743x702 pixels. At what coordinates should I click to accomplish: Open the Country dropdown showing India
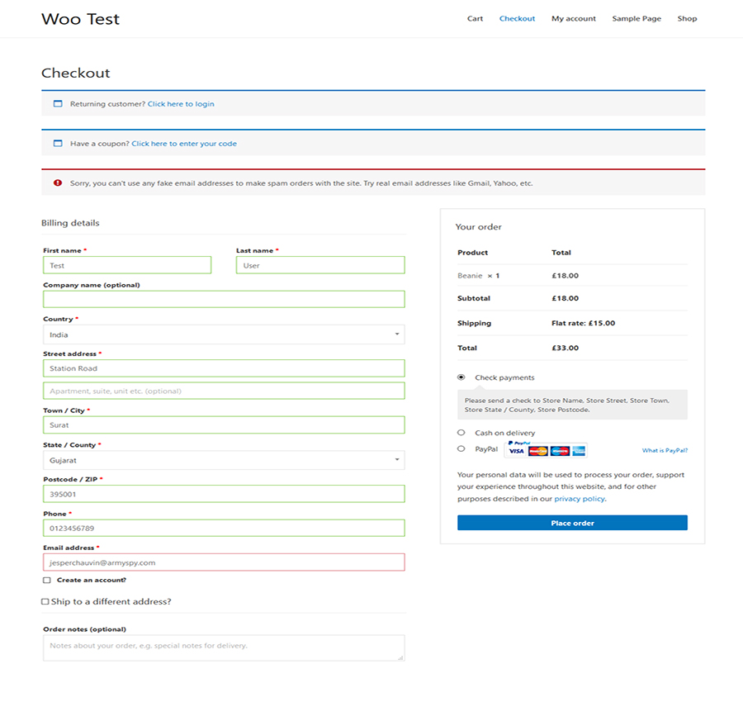tap(223, 334)
